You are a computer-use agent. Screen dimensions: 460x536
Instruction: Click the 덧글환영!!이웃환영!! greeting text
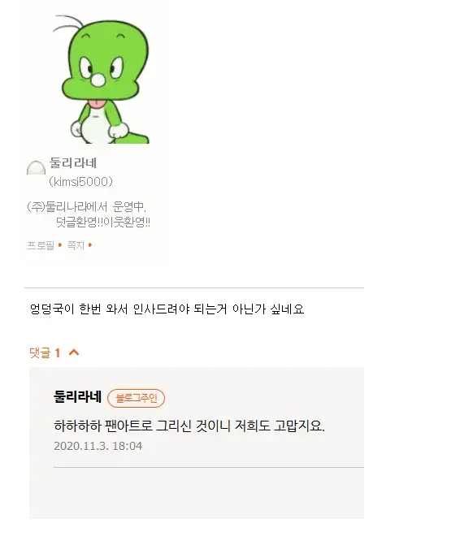pyautogui.click(x=103, y=223)
